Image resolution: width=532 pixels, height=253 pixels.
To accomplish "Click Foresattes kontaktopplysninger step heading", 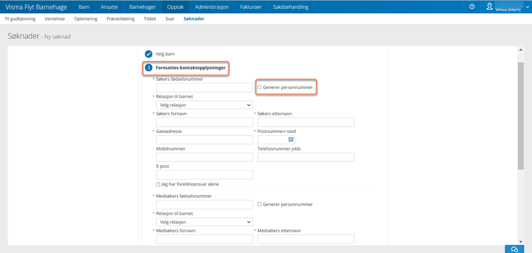I will 190,68.
